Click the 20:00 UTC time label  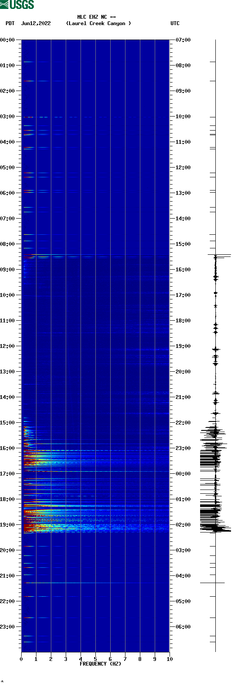pos(183,372)
